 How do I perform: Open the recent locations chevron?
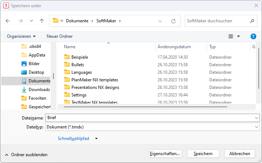31,21
